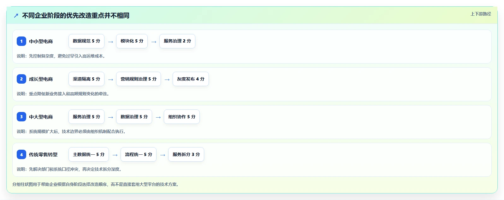This screenshot has width=504, height=200.
Task: Click the 上下游路径 label in header
Action: coord(481,14)
